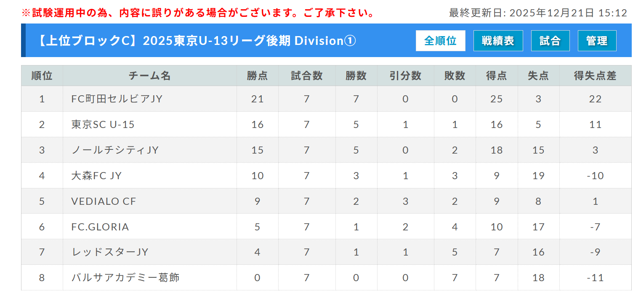
Task: Sort by the 勝点 column header
Action: (x=257, y=76)
